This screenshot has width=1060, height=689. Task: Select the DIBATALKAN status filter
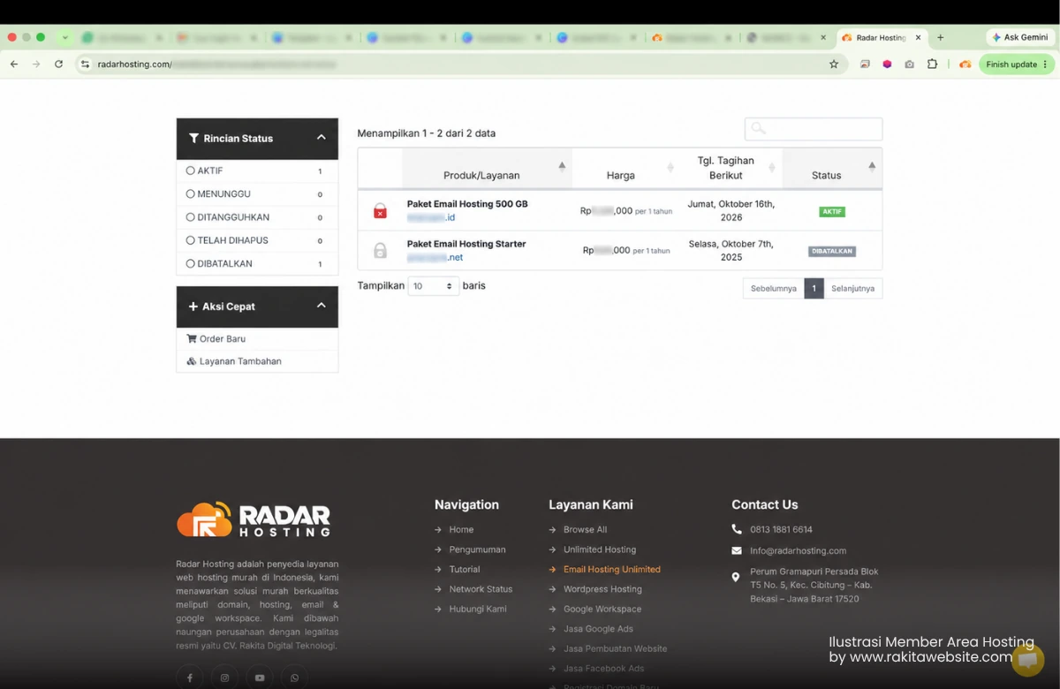tap(257, 263)
